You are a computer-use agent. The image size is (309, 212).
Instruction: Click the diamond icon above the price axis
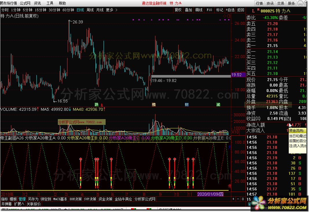pos(225,16)
